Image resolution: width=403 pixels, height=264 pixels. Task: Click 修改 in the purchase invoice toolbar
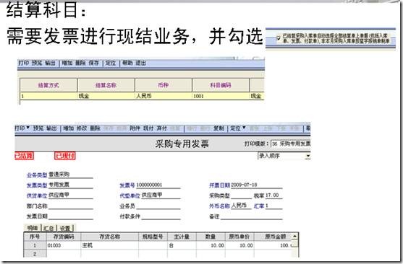coord(82,128)
